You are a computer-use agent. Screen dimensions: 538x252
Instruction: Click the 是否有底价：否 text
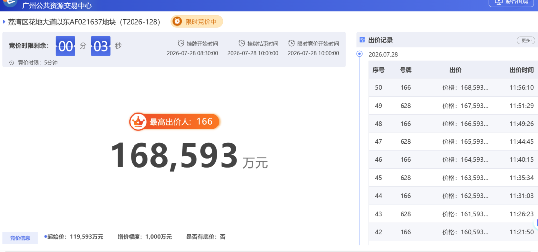[x=206, y=237]
